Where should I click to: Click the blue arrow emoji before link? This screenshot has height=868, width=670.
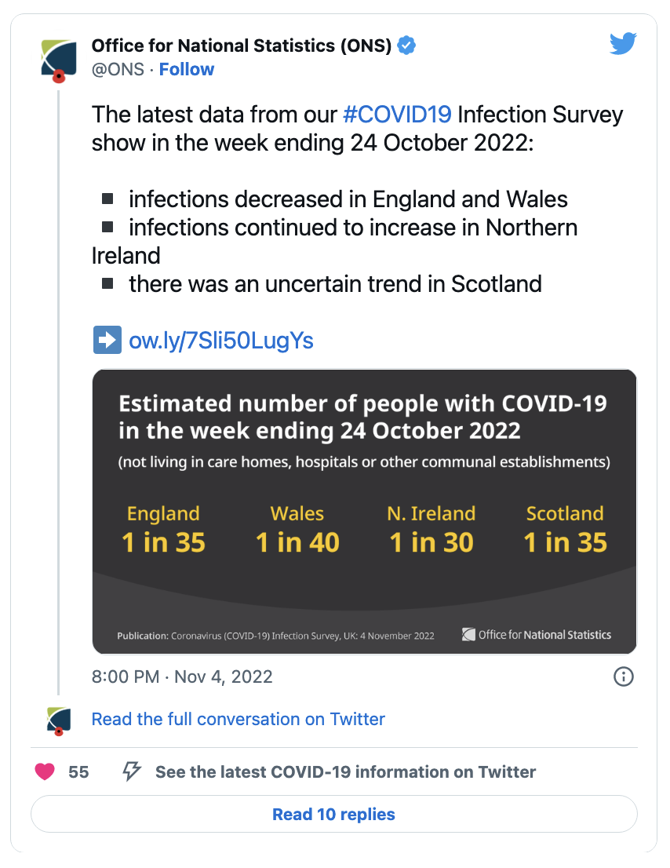pos(107,340)
